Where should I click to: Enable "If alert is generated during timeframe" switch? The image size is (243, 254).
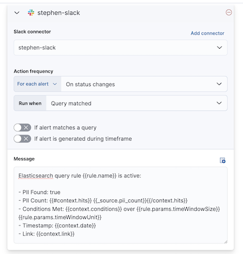point(23,139)
